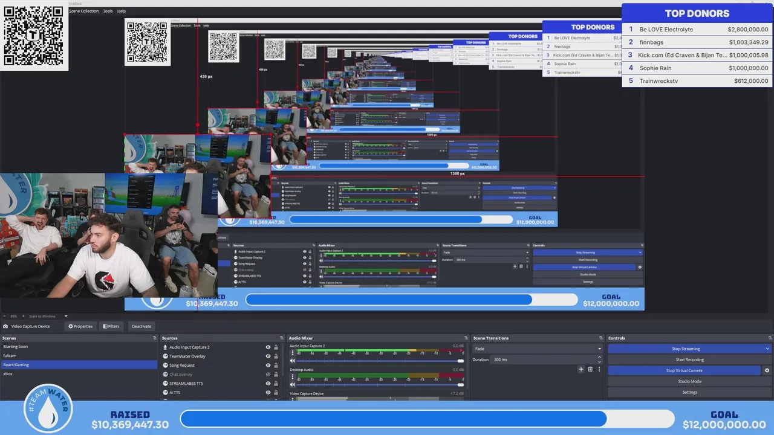Select the Audio Input Capture 2 source row
The image size is (774, 435).
[221, 347]
